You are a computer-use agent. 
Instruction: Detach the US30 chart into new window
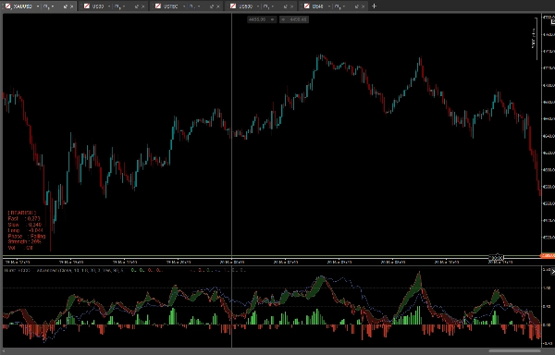click(137, 6)
